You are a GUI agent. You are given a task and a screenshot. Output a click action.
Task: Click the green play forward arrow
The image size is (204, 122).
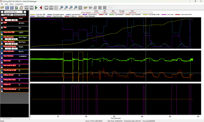click(36, 8)
